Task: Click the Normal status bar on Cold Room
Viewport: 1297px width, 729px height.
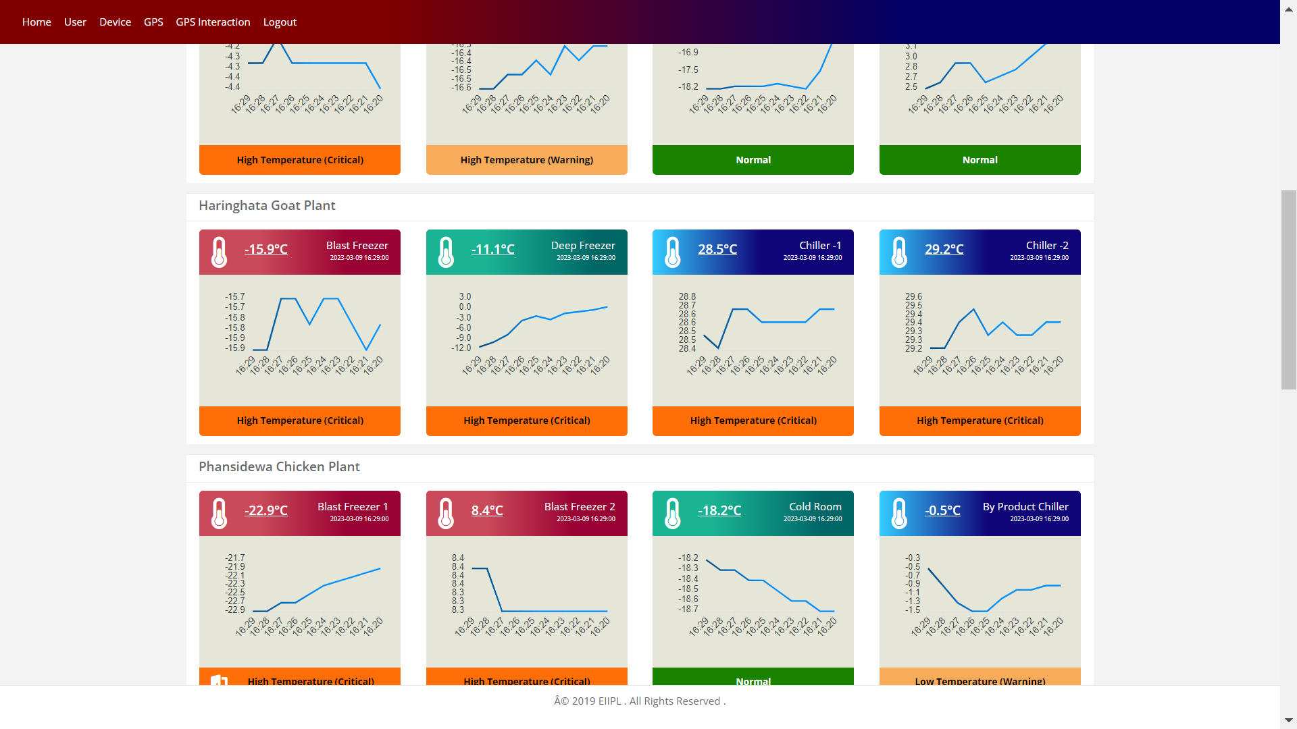Action: [x=753, y=681]
